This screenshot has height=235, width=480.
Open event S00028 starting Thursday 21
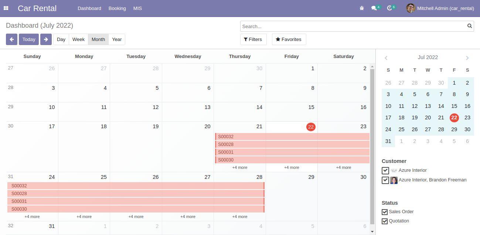click(x=292, y=144)
